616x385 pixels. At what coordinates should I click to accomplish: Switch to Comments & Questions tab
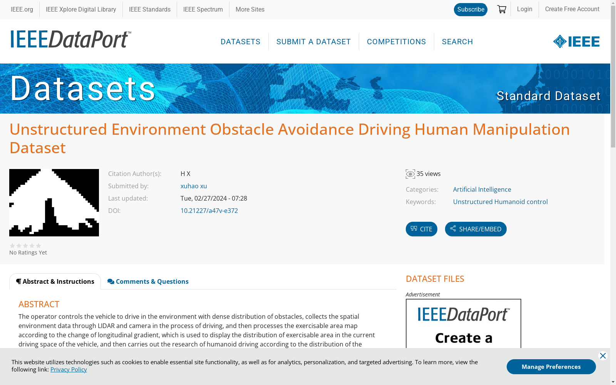click(148, 281)
